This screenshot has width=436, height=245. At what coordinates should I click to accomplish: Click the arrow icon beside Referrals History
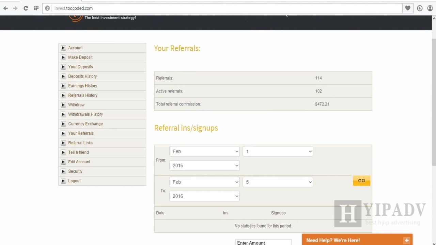(x=63, y=96)
